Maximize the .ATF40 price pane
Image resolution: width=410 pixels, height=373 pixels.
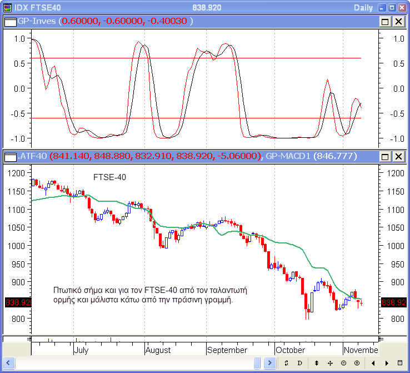(386, 157)
